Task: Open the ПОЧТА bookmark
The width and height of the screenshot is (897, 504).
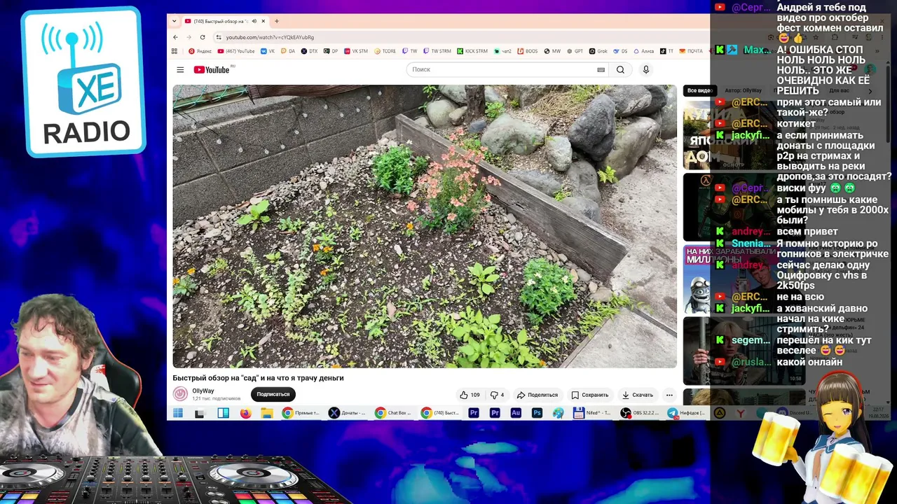Action: point(690,51)
